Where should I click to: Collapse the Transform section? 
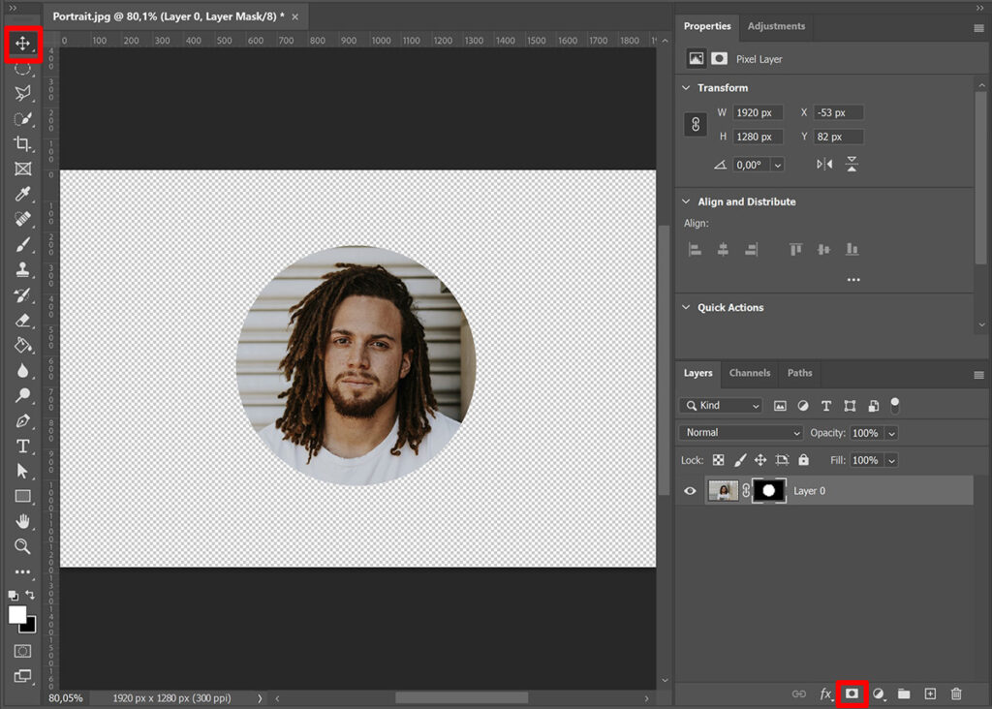(x=686, y=88)
